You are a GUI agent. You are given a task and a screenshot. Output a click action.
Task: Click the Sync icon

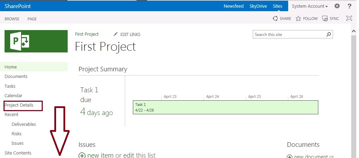pos(325,19)
